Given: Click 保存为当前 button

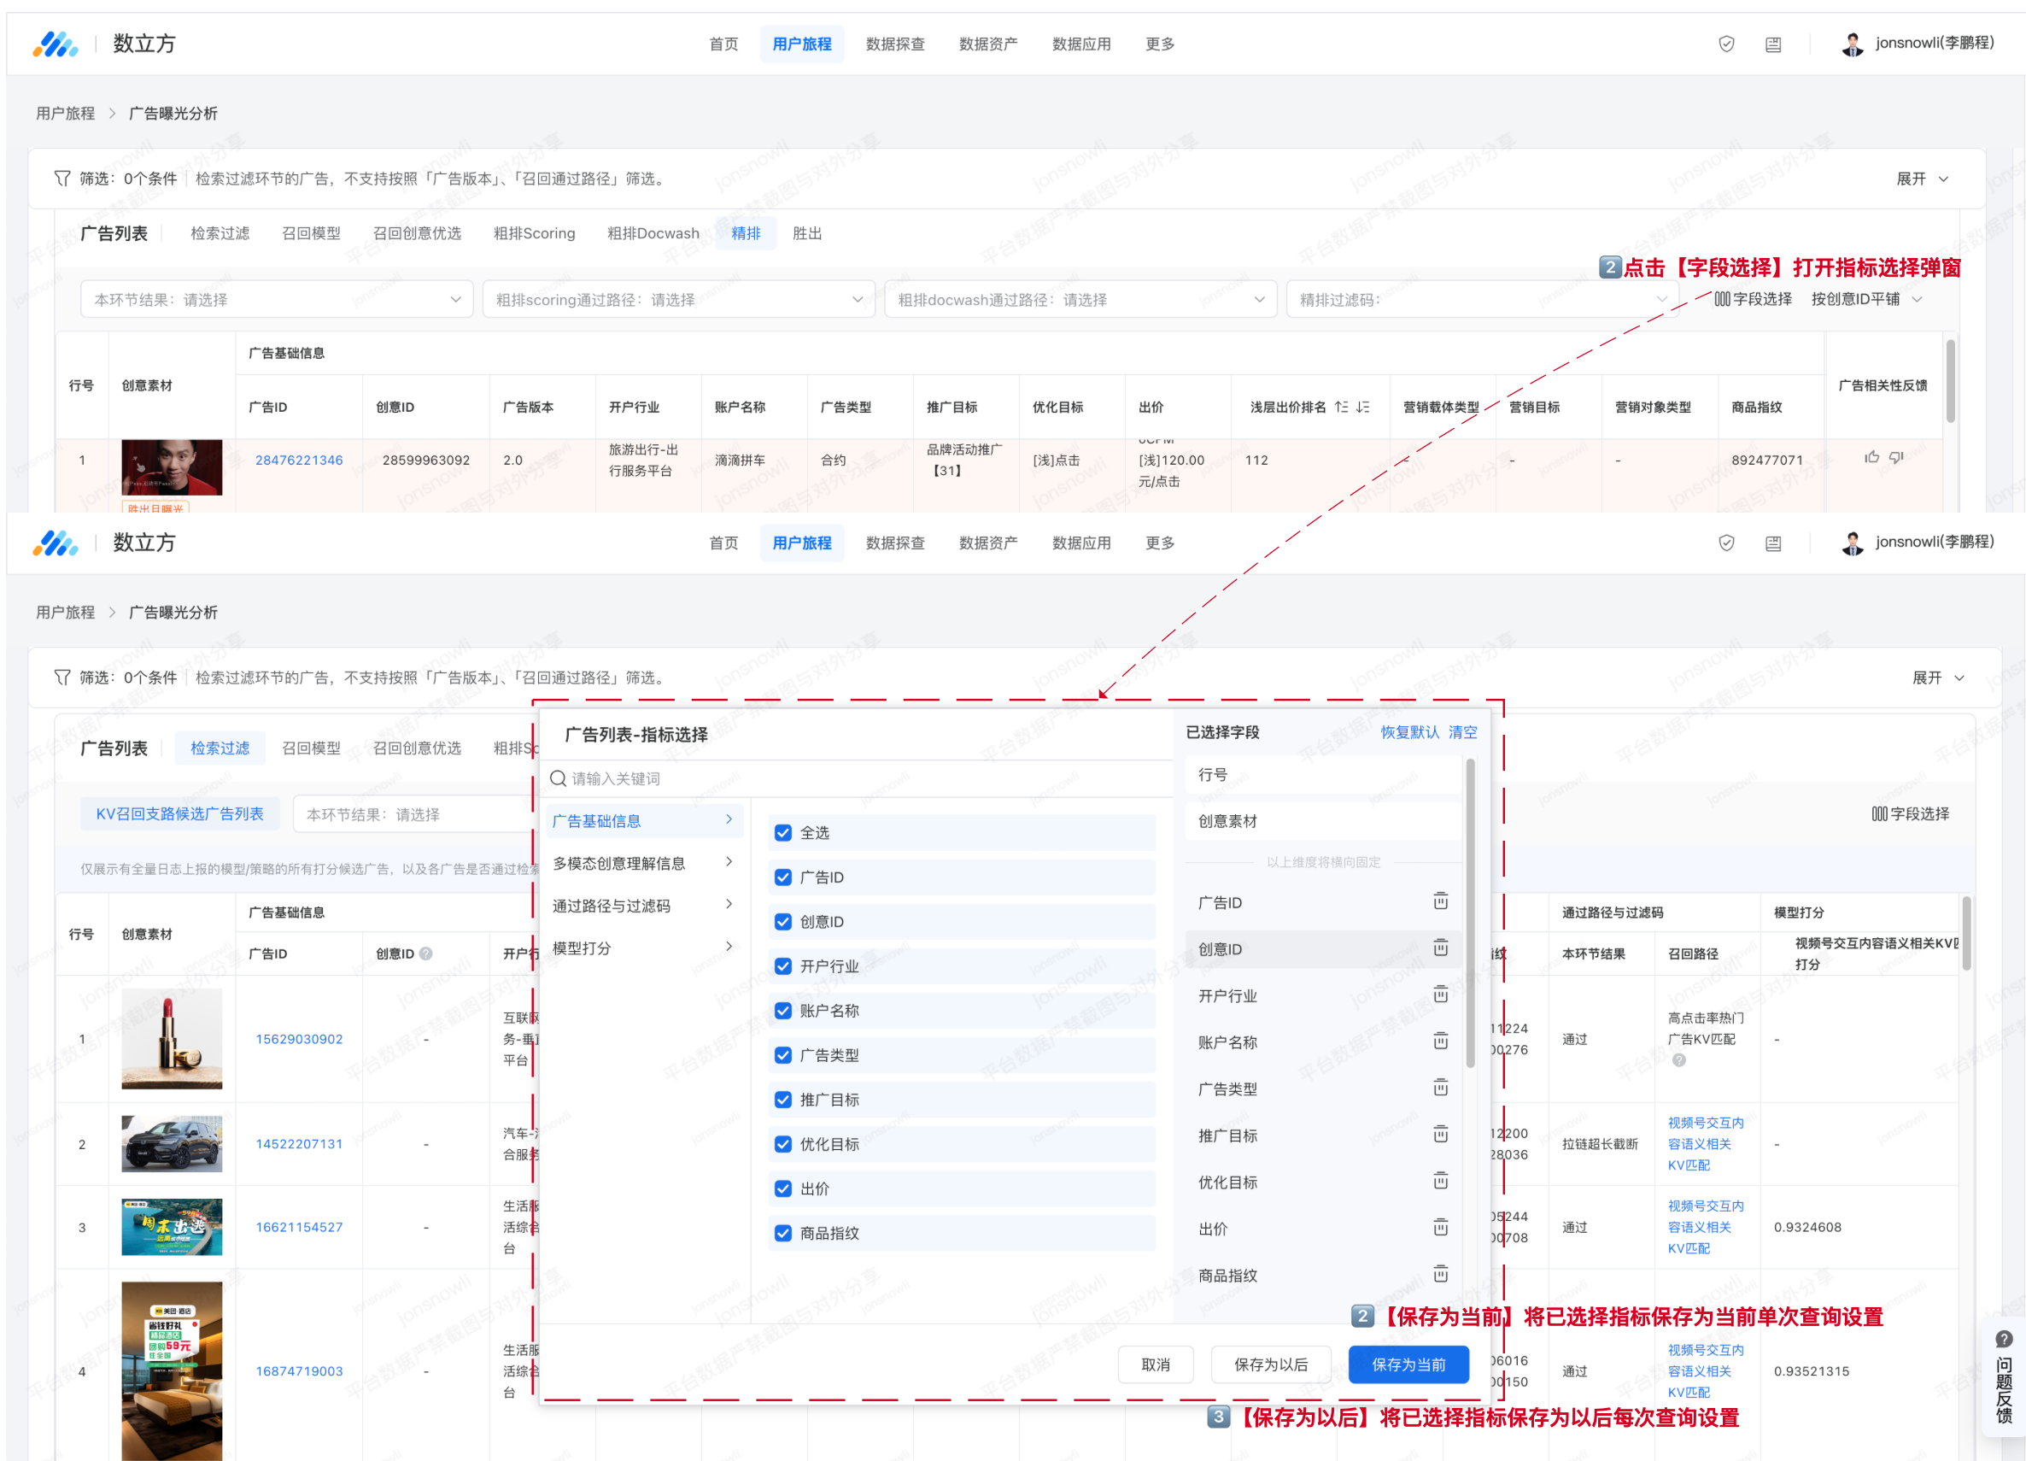Looking at the screenshot, I should pyautogui.click(x=1408, y=1364).
